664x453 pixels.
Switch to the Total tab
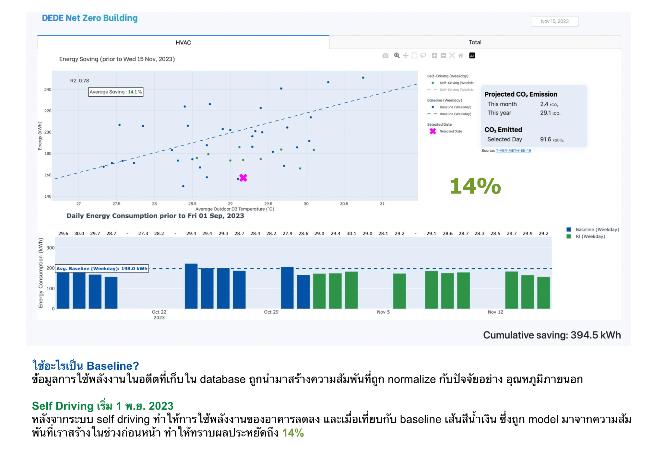475,42
